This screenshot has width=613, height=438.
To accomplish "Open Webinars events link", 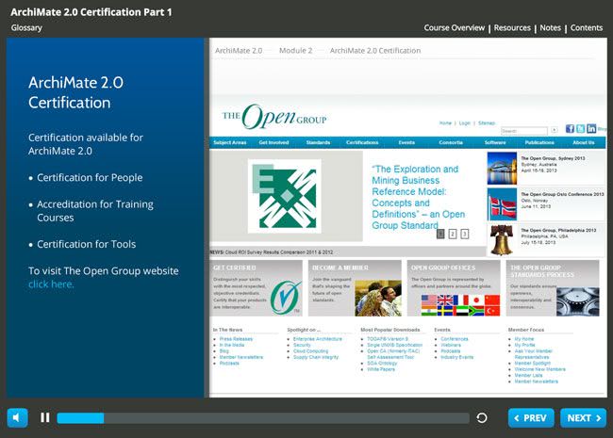I will click(451, 345).
